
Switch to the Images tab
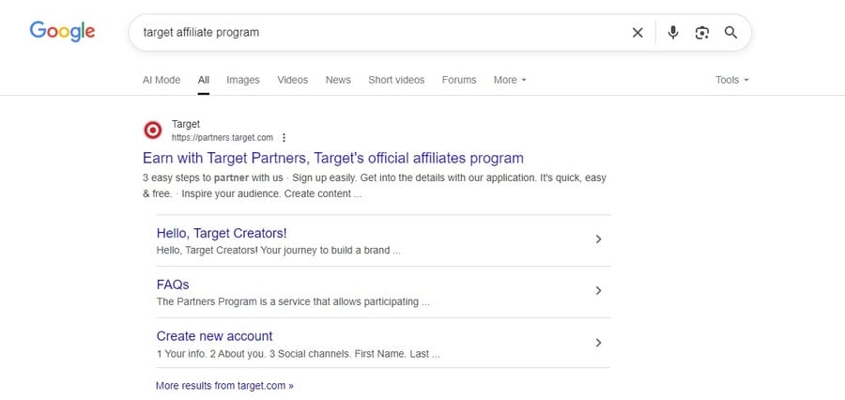tap(243, 80)
